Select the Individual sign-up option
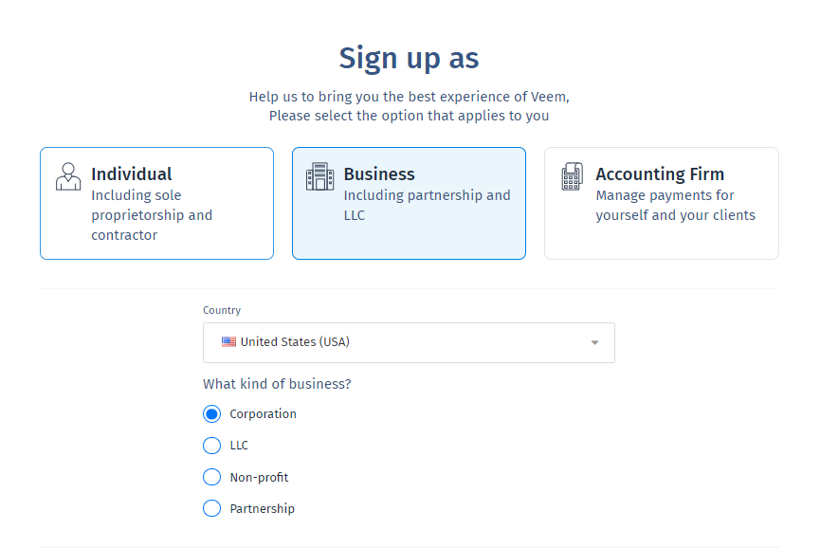820x548 pixels. [x=156, y=203]
